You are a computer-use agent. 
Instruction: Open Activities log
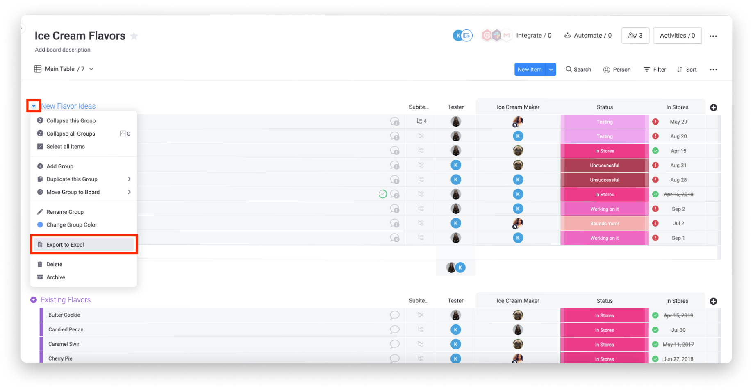[677, 36]
